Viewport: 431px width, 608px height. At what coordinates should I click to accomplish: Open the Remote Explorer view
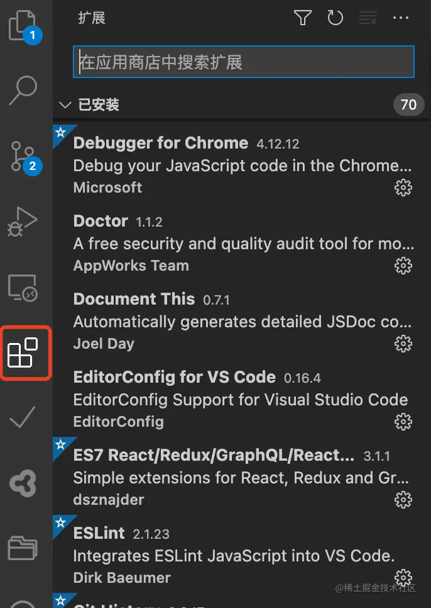coord(24,288)
